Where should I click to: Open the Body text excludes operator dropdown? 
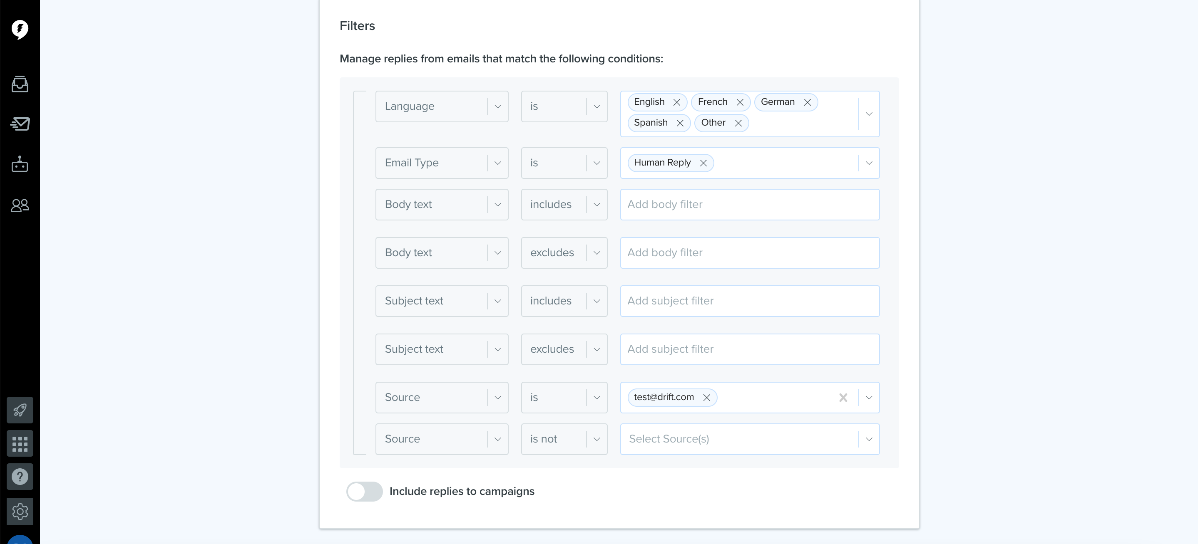coord(564,253)
